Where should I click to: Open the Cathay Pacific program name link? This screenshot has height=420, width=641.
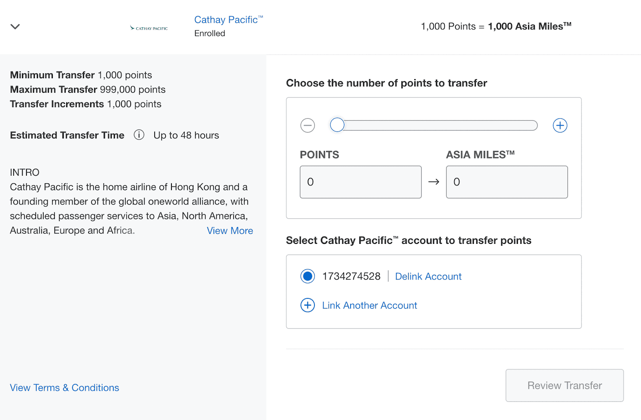tap(228, 20)
